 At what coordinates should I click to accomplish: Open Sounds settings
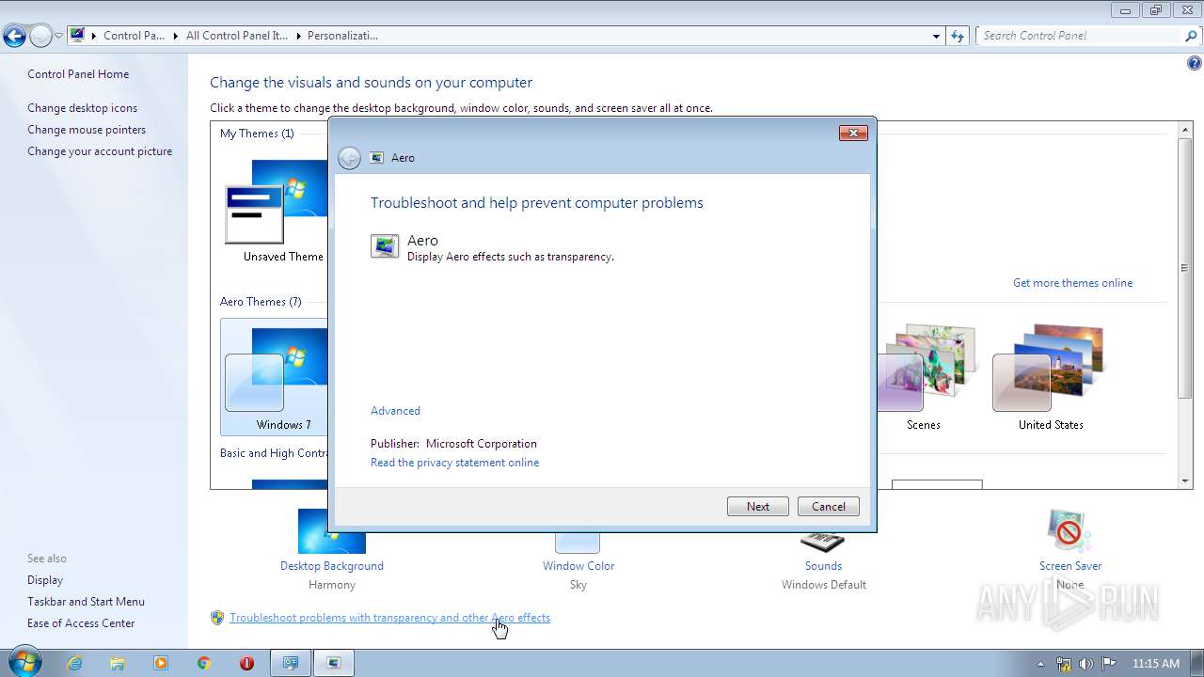823,566
